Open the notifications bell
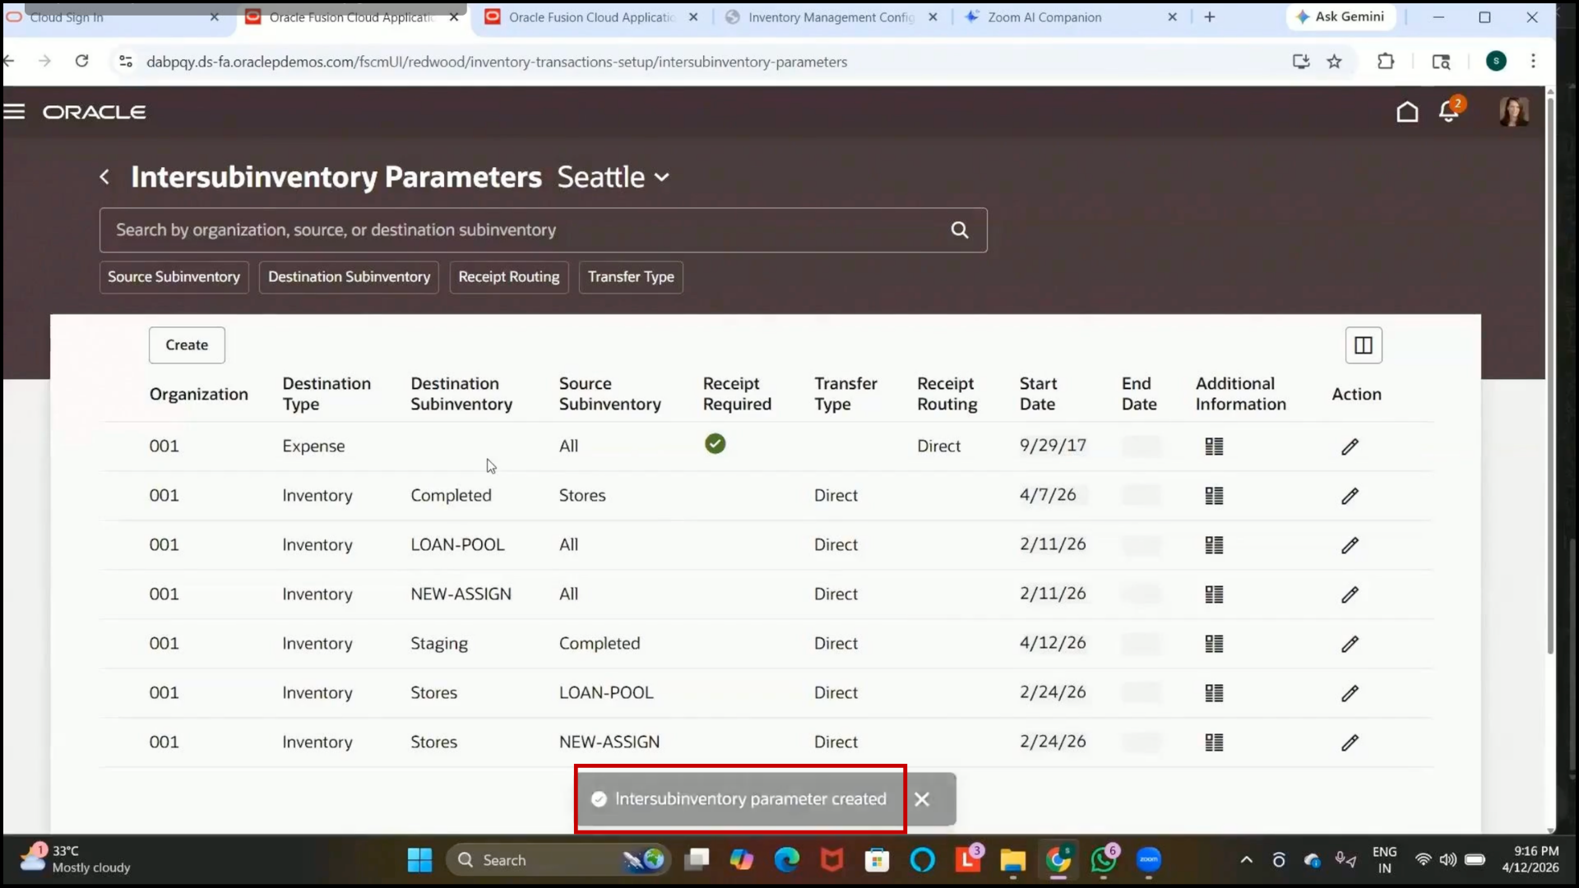This screenshot has height=888, width=1579. 1449,111
